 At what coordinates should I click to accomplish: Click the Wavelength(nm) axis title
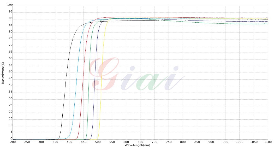tap(137, 145)
